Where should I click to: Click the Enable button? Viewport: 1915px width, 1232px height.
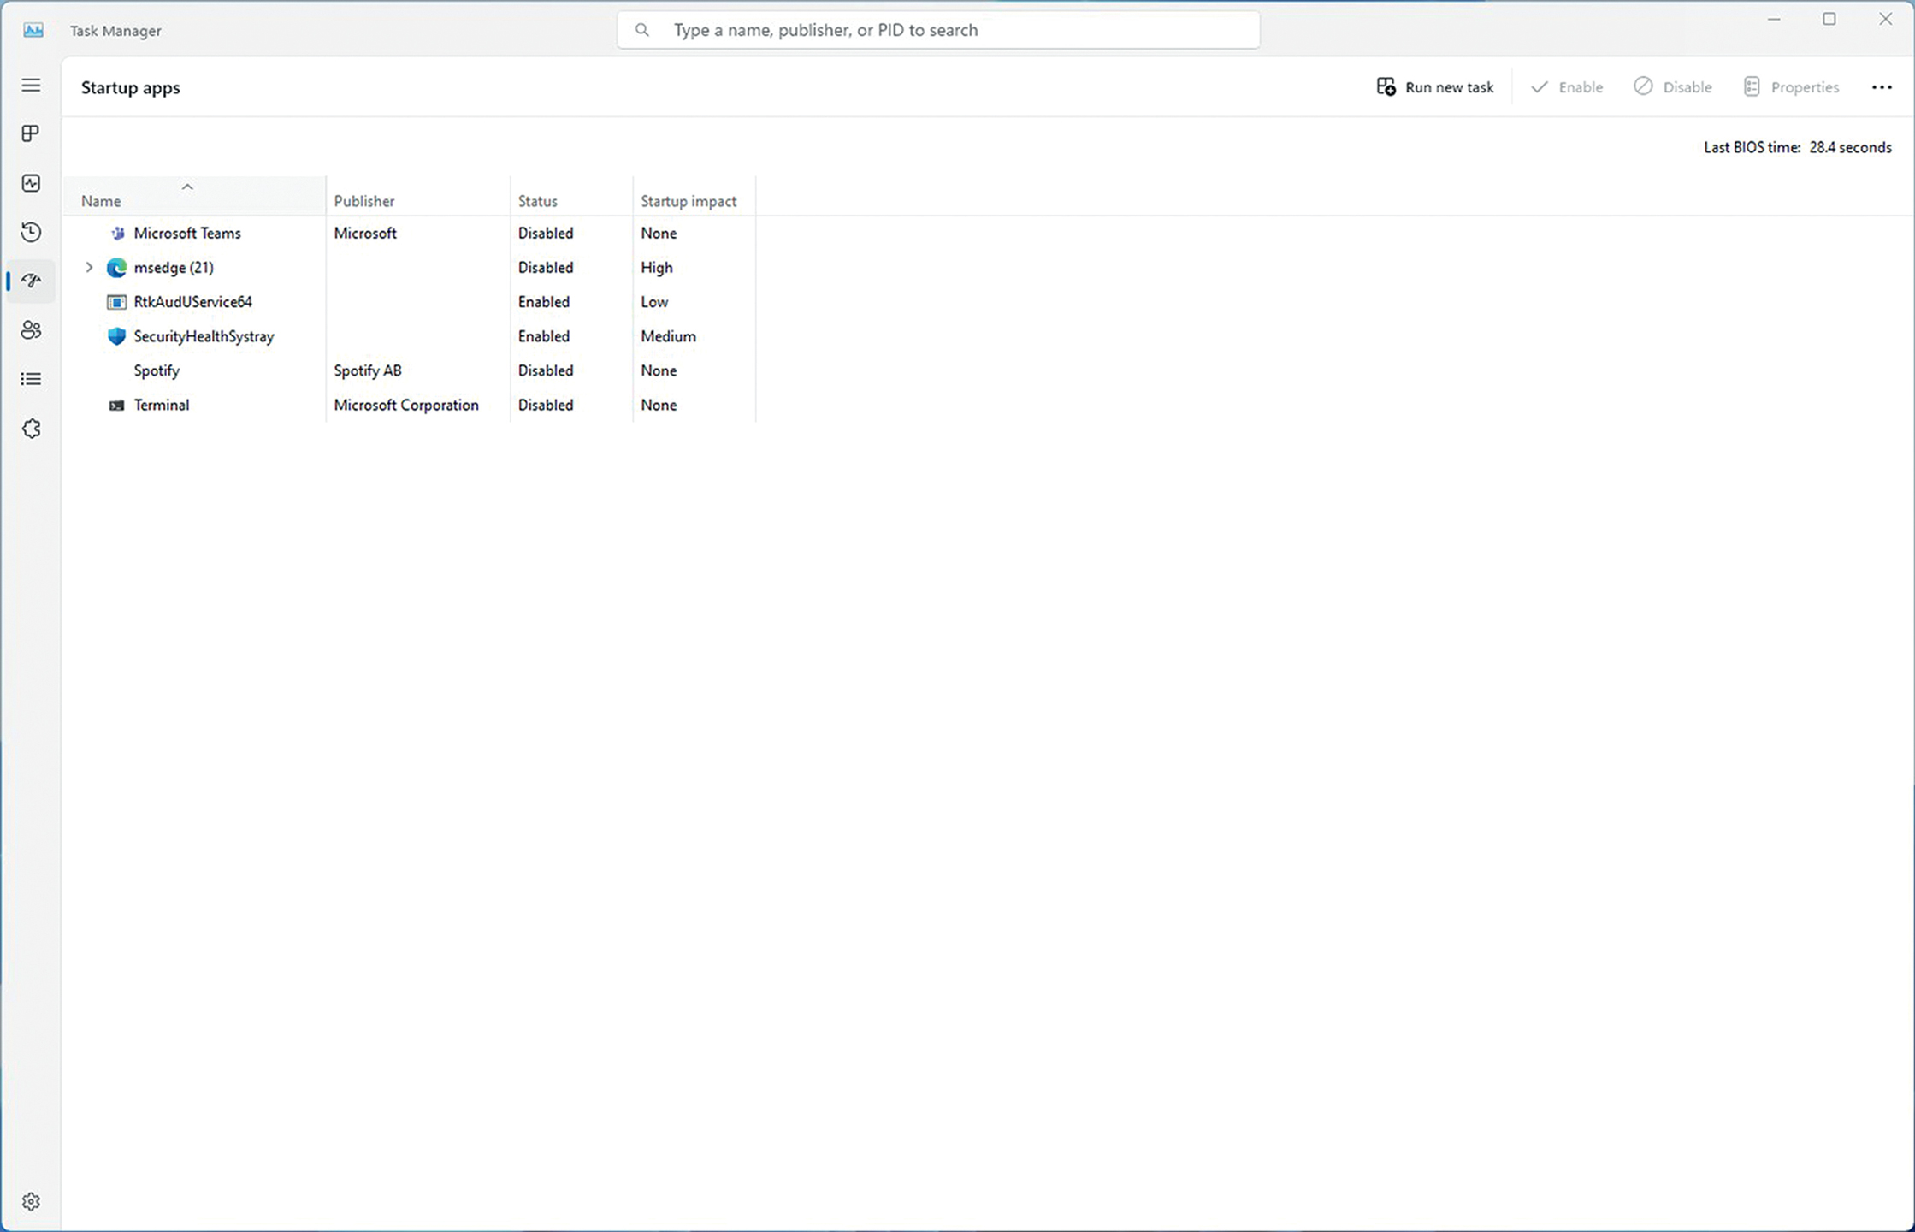click(x=1566, y=87)
